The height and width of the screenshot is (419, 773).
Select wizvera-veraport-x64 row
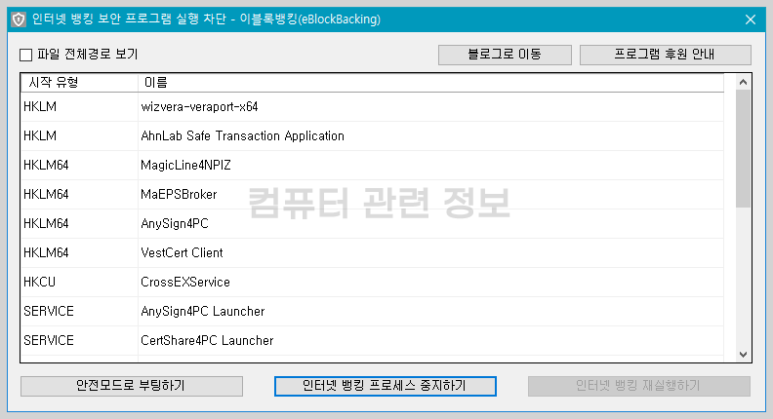click(x=372, y=107)
